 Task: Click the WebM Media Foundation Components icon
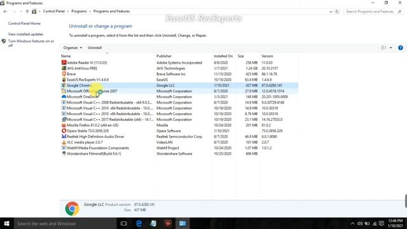point(64,148)
